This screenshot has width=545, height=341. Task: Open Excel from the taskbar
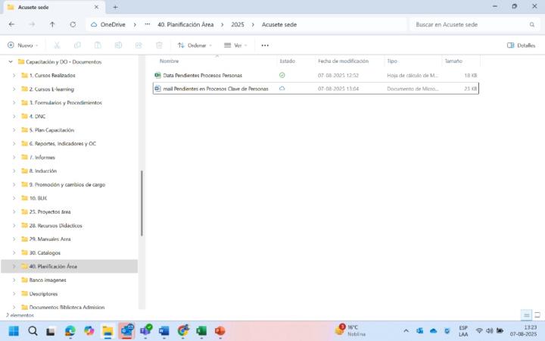tap(201, 331)
